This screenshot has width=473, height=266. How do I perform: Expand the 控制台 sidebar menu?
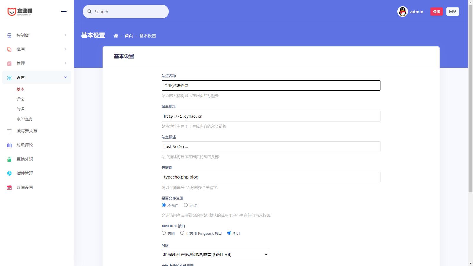(37, 35)
